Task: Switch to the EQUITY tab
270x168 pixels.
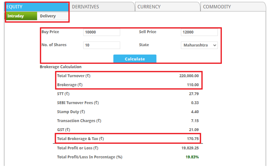Action: click(x=37, y=7)
